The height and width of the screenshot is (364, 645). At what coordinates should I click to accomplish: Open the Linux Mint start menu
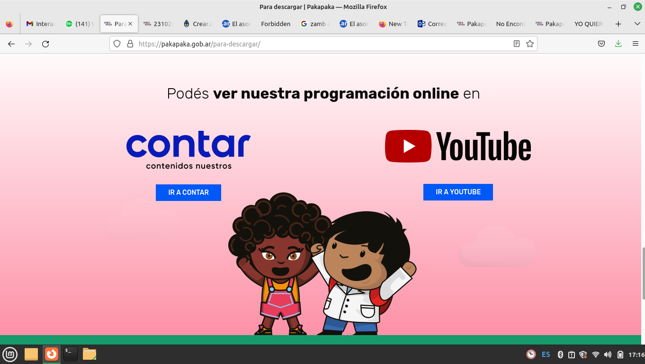(x=10, y=354)
